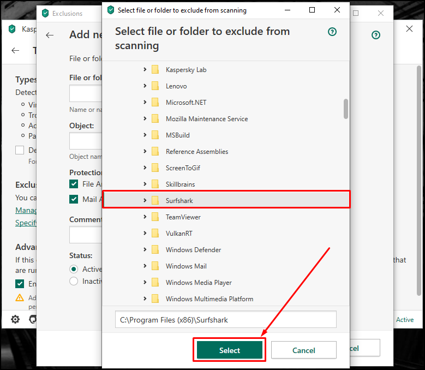The width and height of the screenshot is (425, 370).
Task: Click the VulkanRT folder icon
Action: pos(155,233)
